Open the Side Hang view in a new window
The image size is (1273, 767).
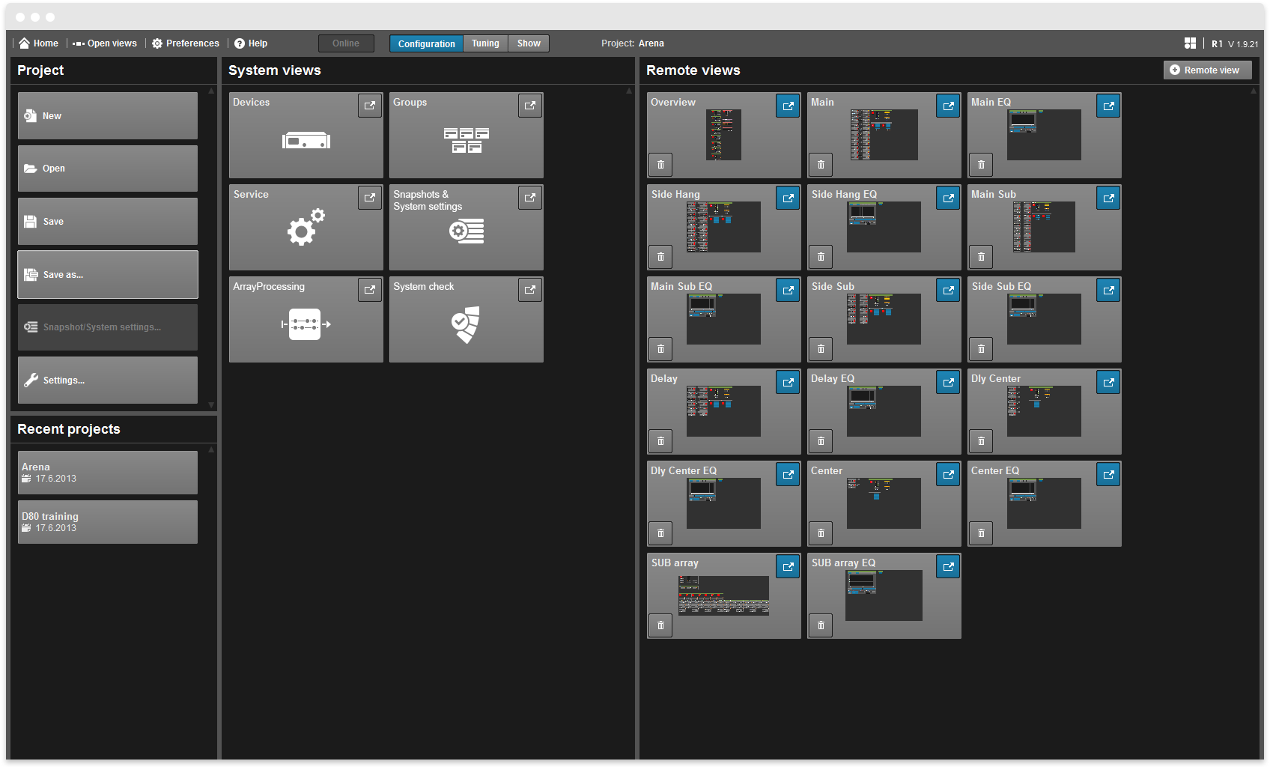[x=788, y=198]
